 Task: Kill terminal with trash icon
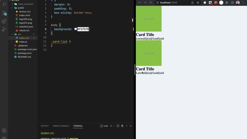tap(122, 126)
